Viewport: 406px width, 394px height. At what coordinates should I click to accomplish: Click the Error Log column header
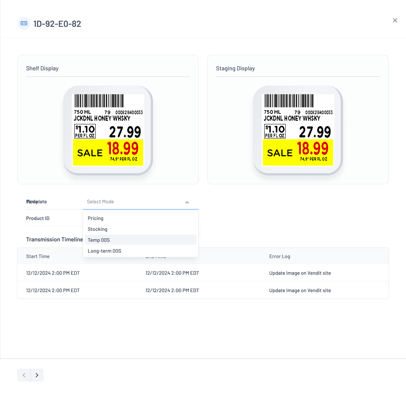coord(279,256)
